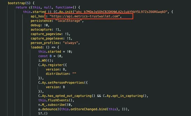Click the "always" person_profiles value
This screenshot has width=191, height=116.
point(71,43)
